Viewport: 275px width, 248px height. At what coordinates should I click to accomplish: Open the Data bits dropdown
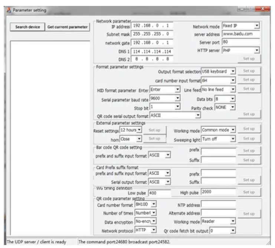pos(233,99)
